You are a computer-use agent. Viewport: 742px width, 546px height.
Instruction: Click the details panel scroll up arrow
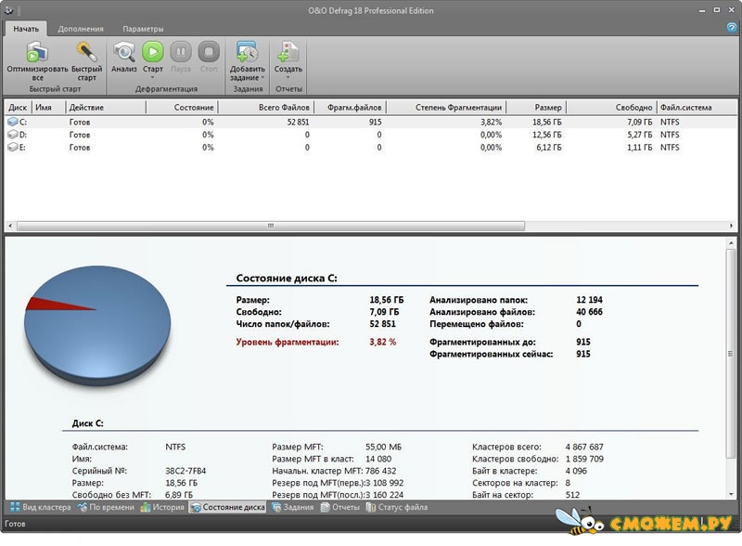tap(731, 243)
